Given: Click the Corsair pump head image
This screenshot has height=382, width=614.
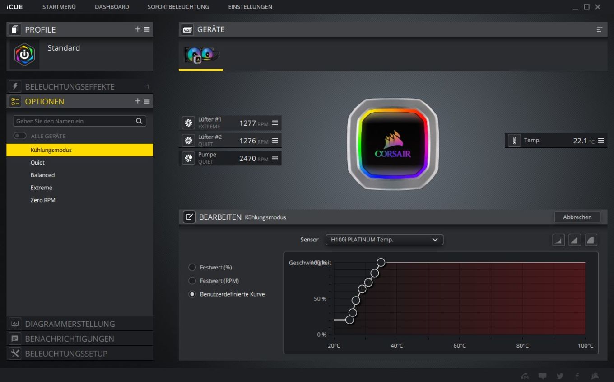Looking at the screenshot, I should [393, 144].
